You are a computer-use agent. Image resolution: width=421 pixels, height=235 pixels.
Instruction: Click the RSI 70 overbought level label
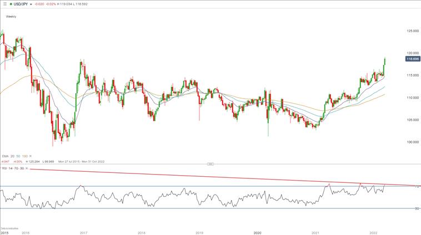(417, 186)
